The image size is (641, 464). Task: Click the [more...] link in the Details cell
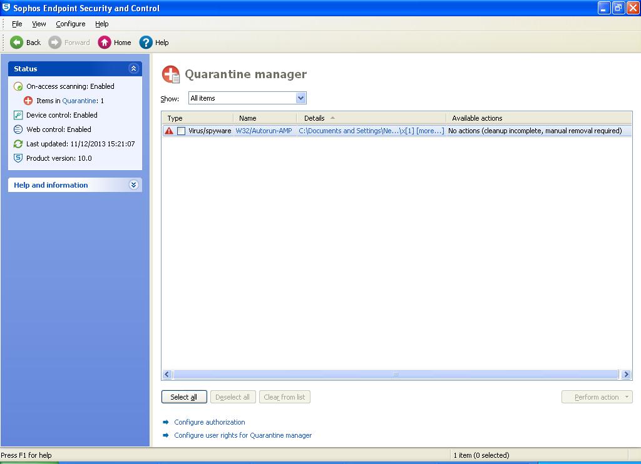[430, 131]
